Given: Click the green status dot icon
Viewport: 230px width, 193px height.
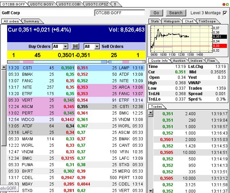Looking at the screenshot, I should click(227, 4).
